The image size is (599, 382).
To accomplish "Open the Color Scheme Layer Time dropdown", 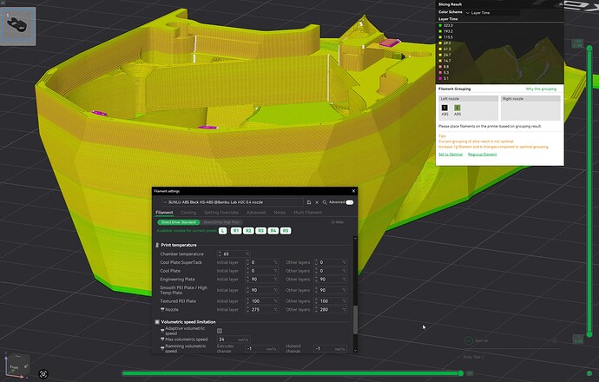I will tap(491, 13).
